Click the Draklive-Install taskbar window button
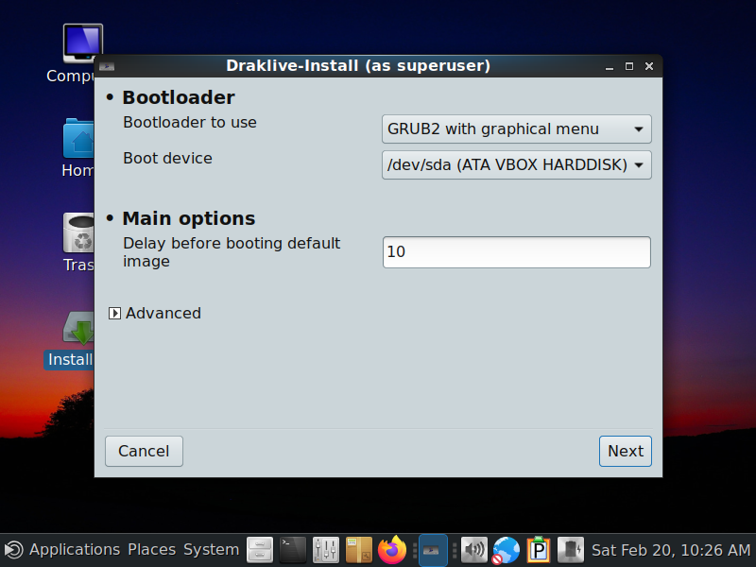 [433, 550]
